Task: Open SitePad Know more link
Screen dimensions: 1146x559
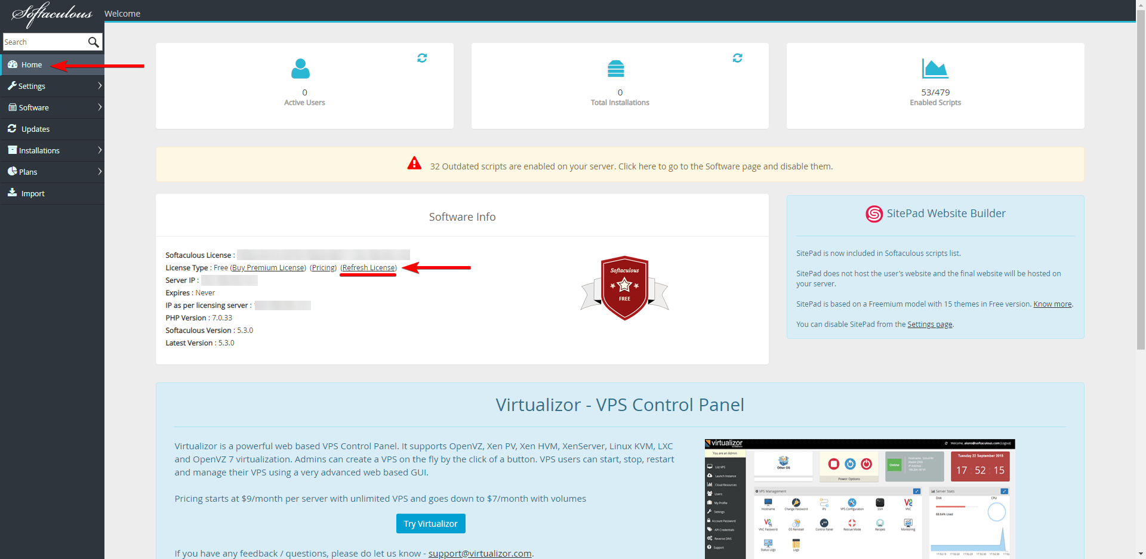Action: tap(1052, 304)
